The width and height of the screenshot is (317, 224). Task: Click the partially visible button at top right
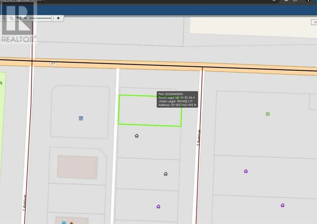coord(314,22)
